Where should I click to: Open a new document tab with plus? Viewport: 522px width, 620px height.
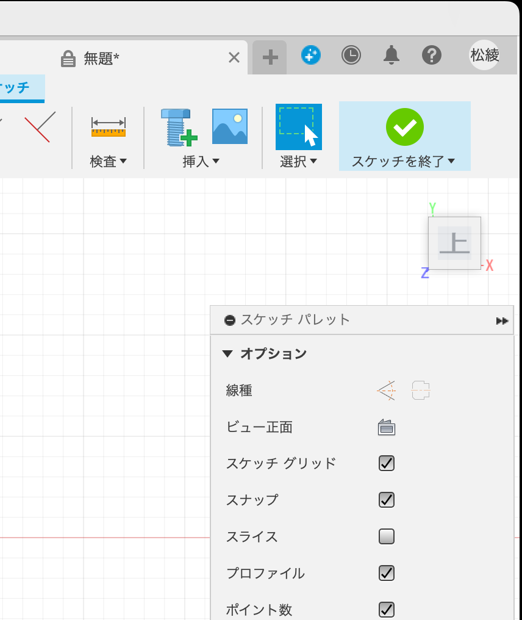(x=268, y=56)
